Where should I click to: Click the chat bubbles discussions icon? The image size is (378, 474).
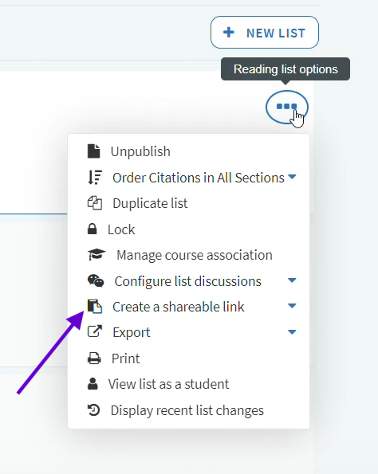pos(96,281)
